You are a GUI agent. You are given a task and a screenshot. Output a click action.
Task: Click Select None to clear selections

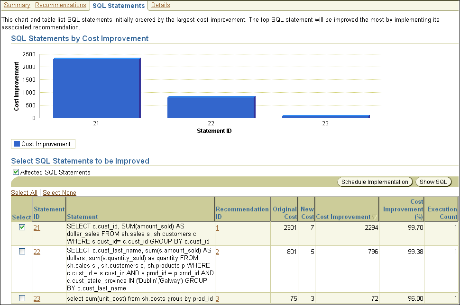(x=59, y=192)
